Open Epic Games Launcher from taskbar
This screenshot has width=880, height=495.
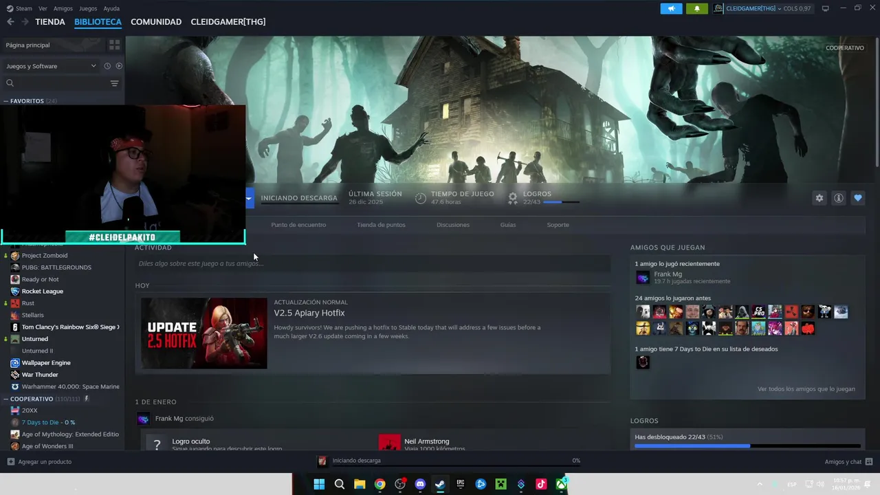[x=461, y=484]
